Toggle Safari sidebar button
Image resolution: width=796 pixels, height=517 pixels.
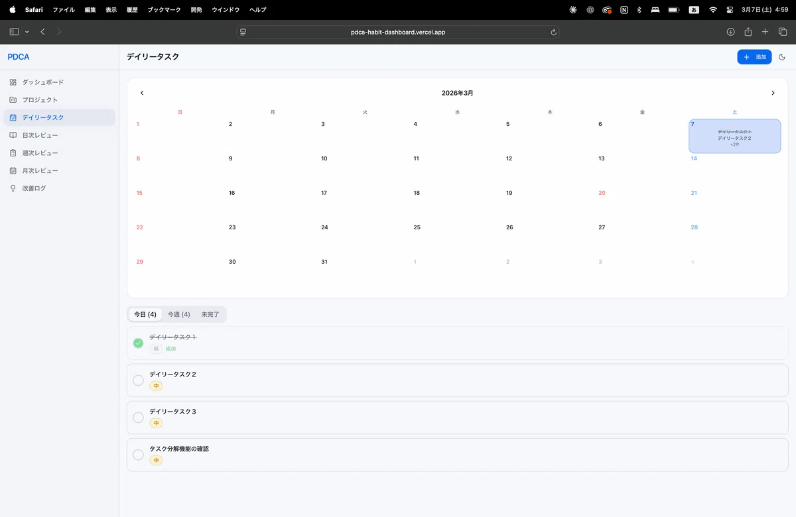[15, 32]
